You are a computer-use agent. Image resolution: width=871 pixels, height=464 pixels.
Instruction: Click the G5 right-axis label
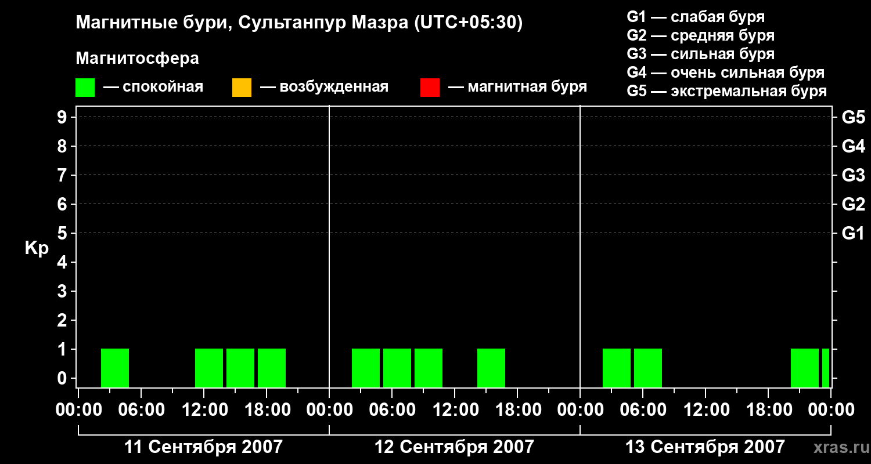click(x=853, y=117)
